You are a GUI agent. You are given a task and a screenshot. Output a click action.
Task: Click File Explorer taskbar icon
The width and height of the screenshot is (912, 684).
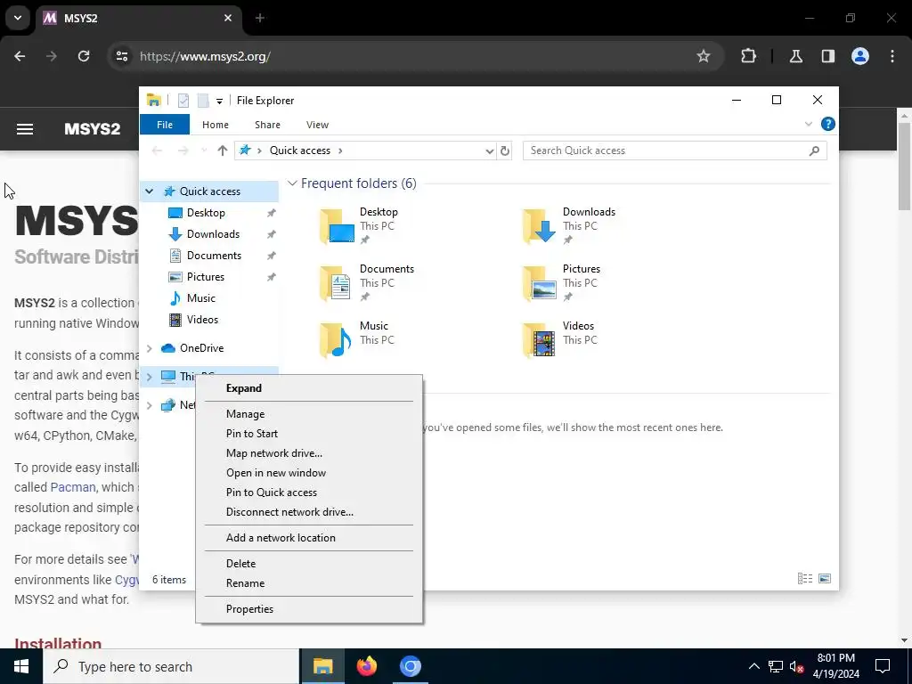click(x=322, y=666)
